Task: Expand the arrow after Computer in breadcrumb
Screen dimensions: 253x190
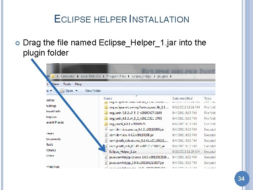Action: tap(78, 76)
